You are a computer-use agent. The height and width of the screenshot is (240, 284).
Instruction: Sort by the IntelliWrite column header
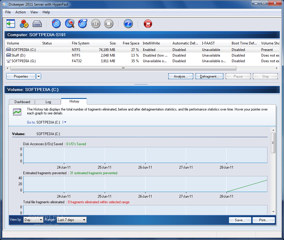156,43
